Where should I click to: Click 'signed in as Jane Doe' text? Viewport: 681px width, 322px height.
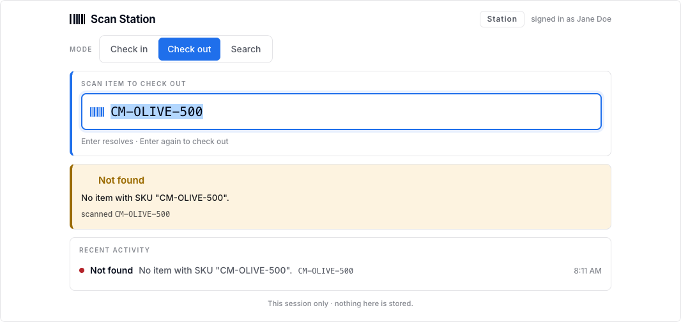571,19
